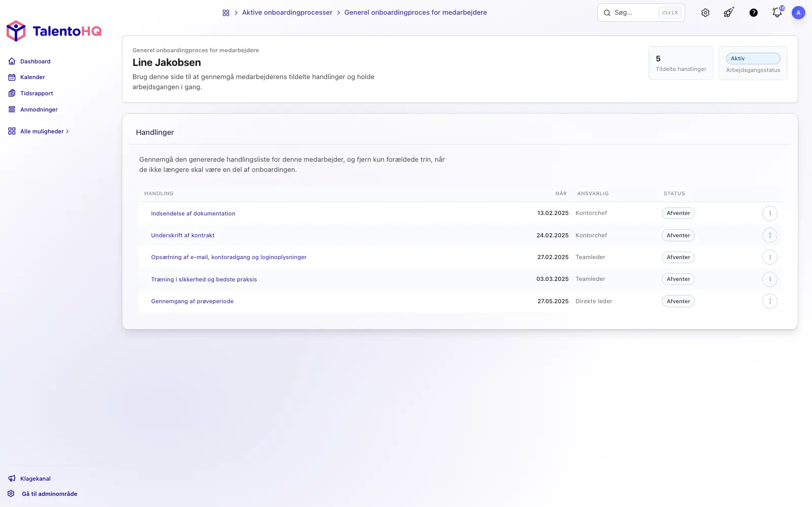This screenshot has width=812, height=507.
Task: Click the Tidsrapport clipboard icon
Action: tap(12, 93)
